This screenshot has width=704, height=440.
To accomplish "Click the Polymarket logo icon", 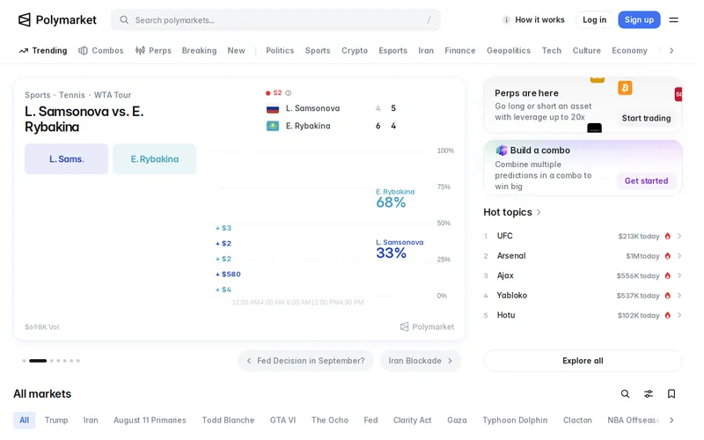I will pos(25,19).
